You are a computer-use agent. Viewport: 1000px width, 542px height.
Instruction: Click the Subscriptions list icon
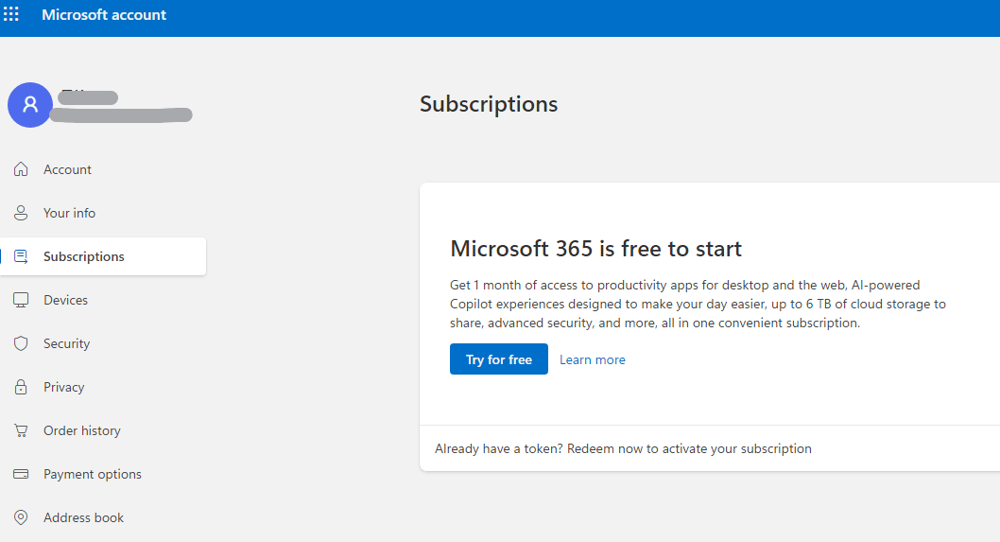point(21,256)
